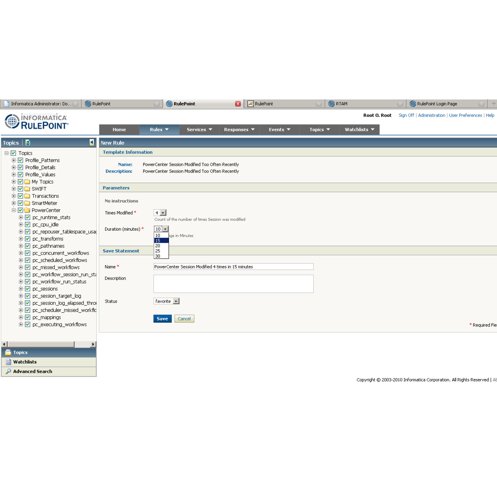497x497 pixels.
Task: Click the Informatica Administrator tab page icon
Action: (x=7, y=104)
